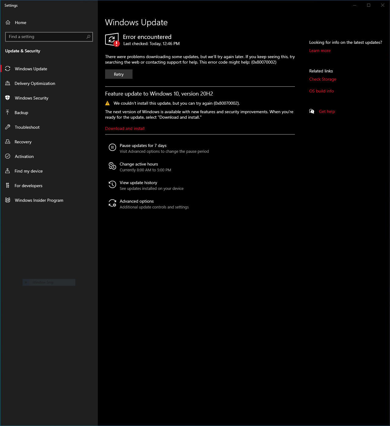
Task: Click the For developers icon
Action: coord(8,186)
